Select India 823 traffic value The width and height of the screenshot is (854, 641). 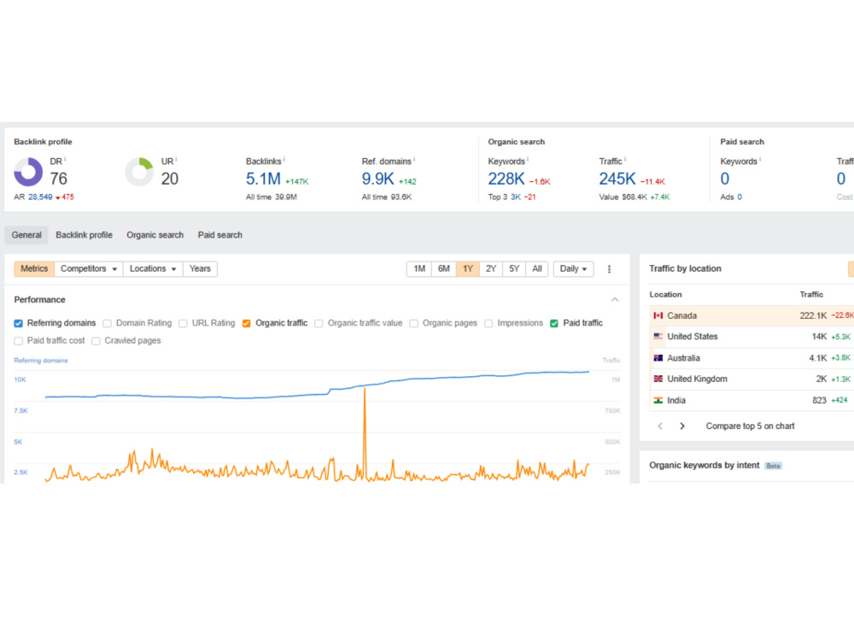click(x=819, y=400)
